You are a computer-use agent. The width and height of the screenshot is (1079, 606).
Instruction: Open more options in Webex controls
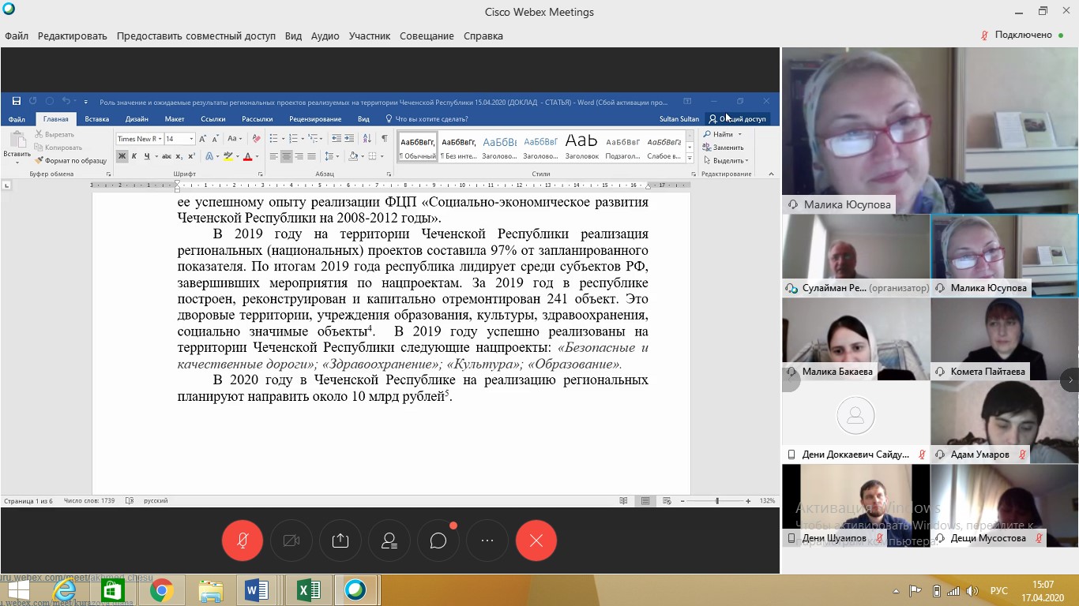(x=487, y=541)
